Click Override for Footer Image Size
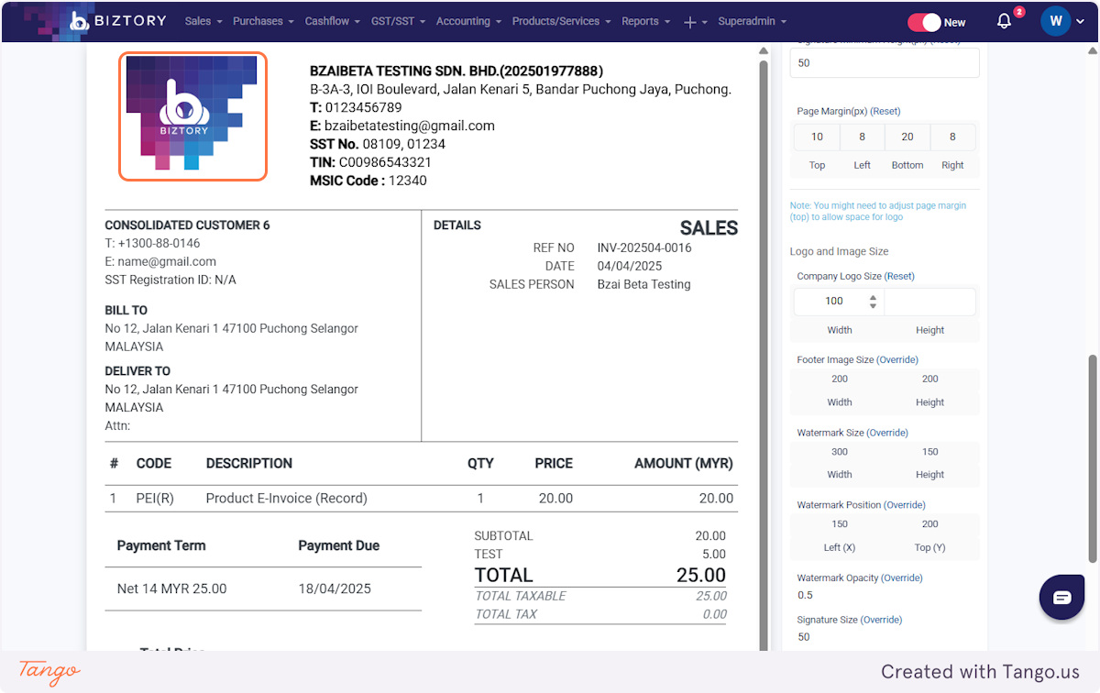The height and width of the screenshot is (693, 1100). pos(897,360)
